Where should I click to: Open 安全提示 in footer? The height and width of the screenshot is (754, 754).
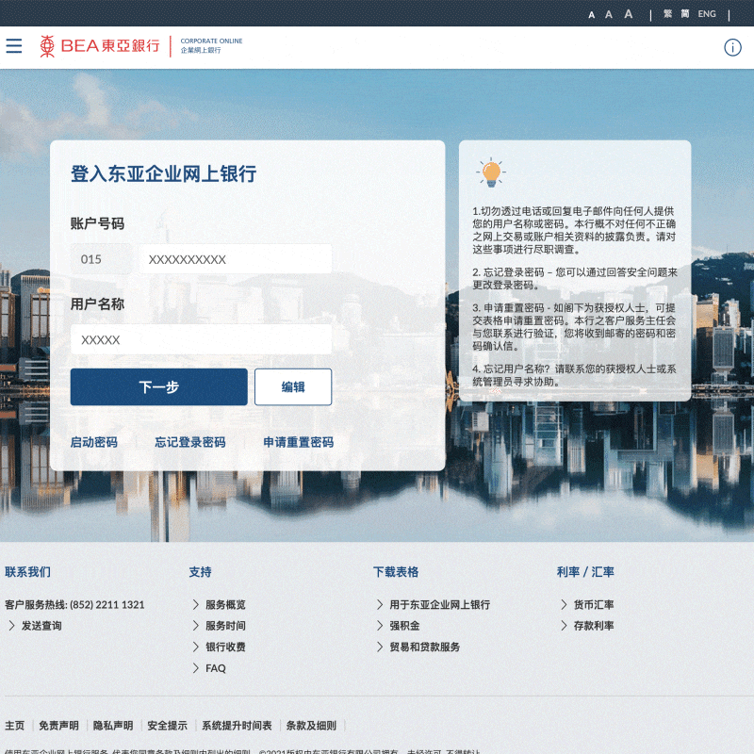pyautogui.click(x=168, y=725)
